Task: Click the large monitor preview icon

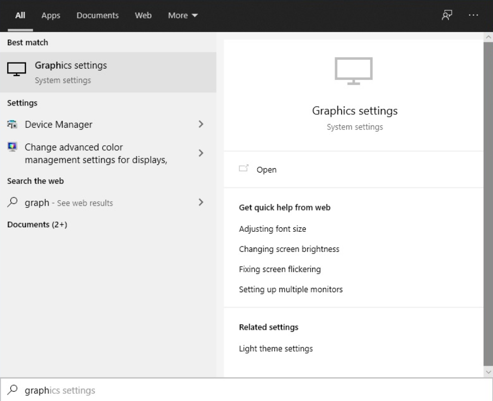Action: point(354,71)
